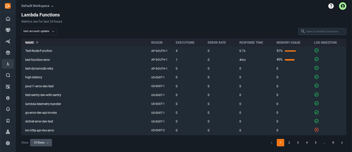Open the test-function-error function link
The image size is (352, 152).
[x=38, y=60]
